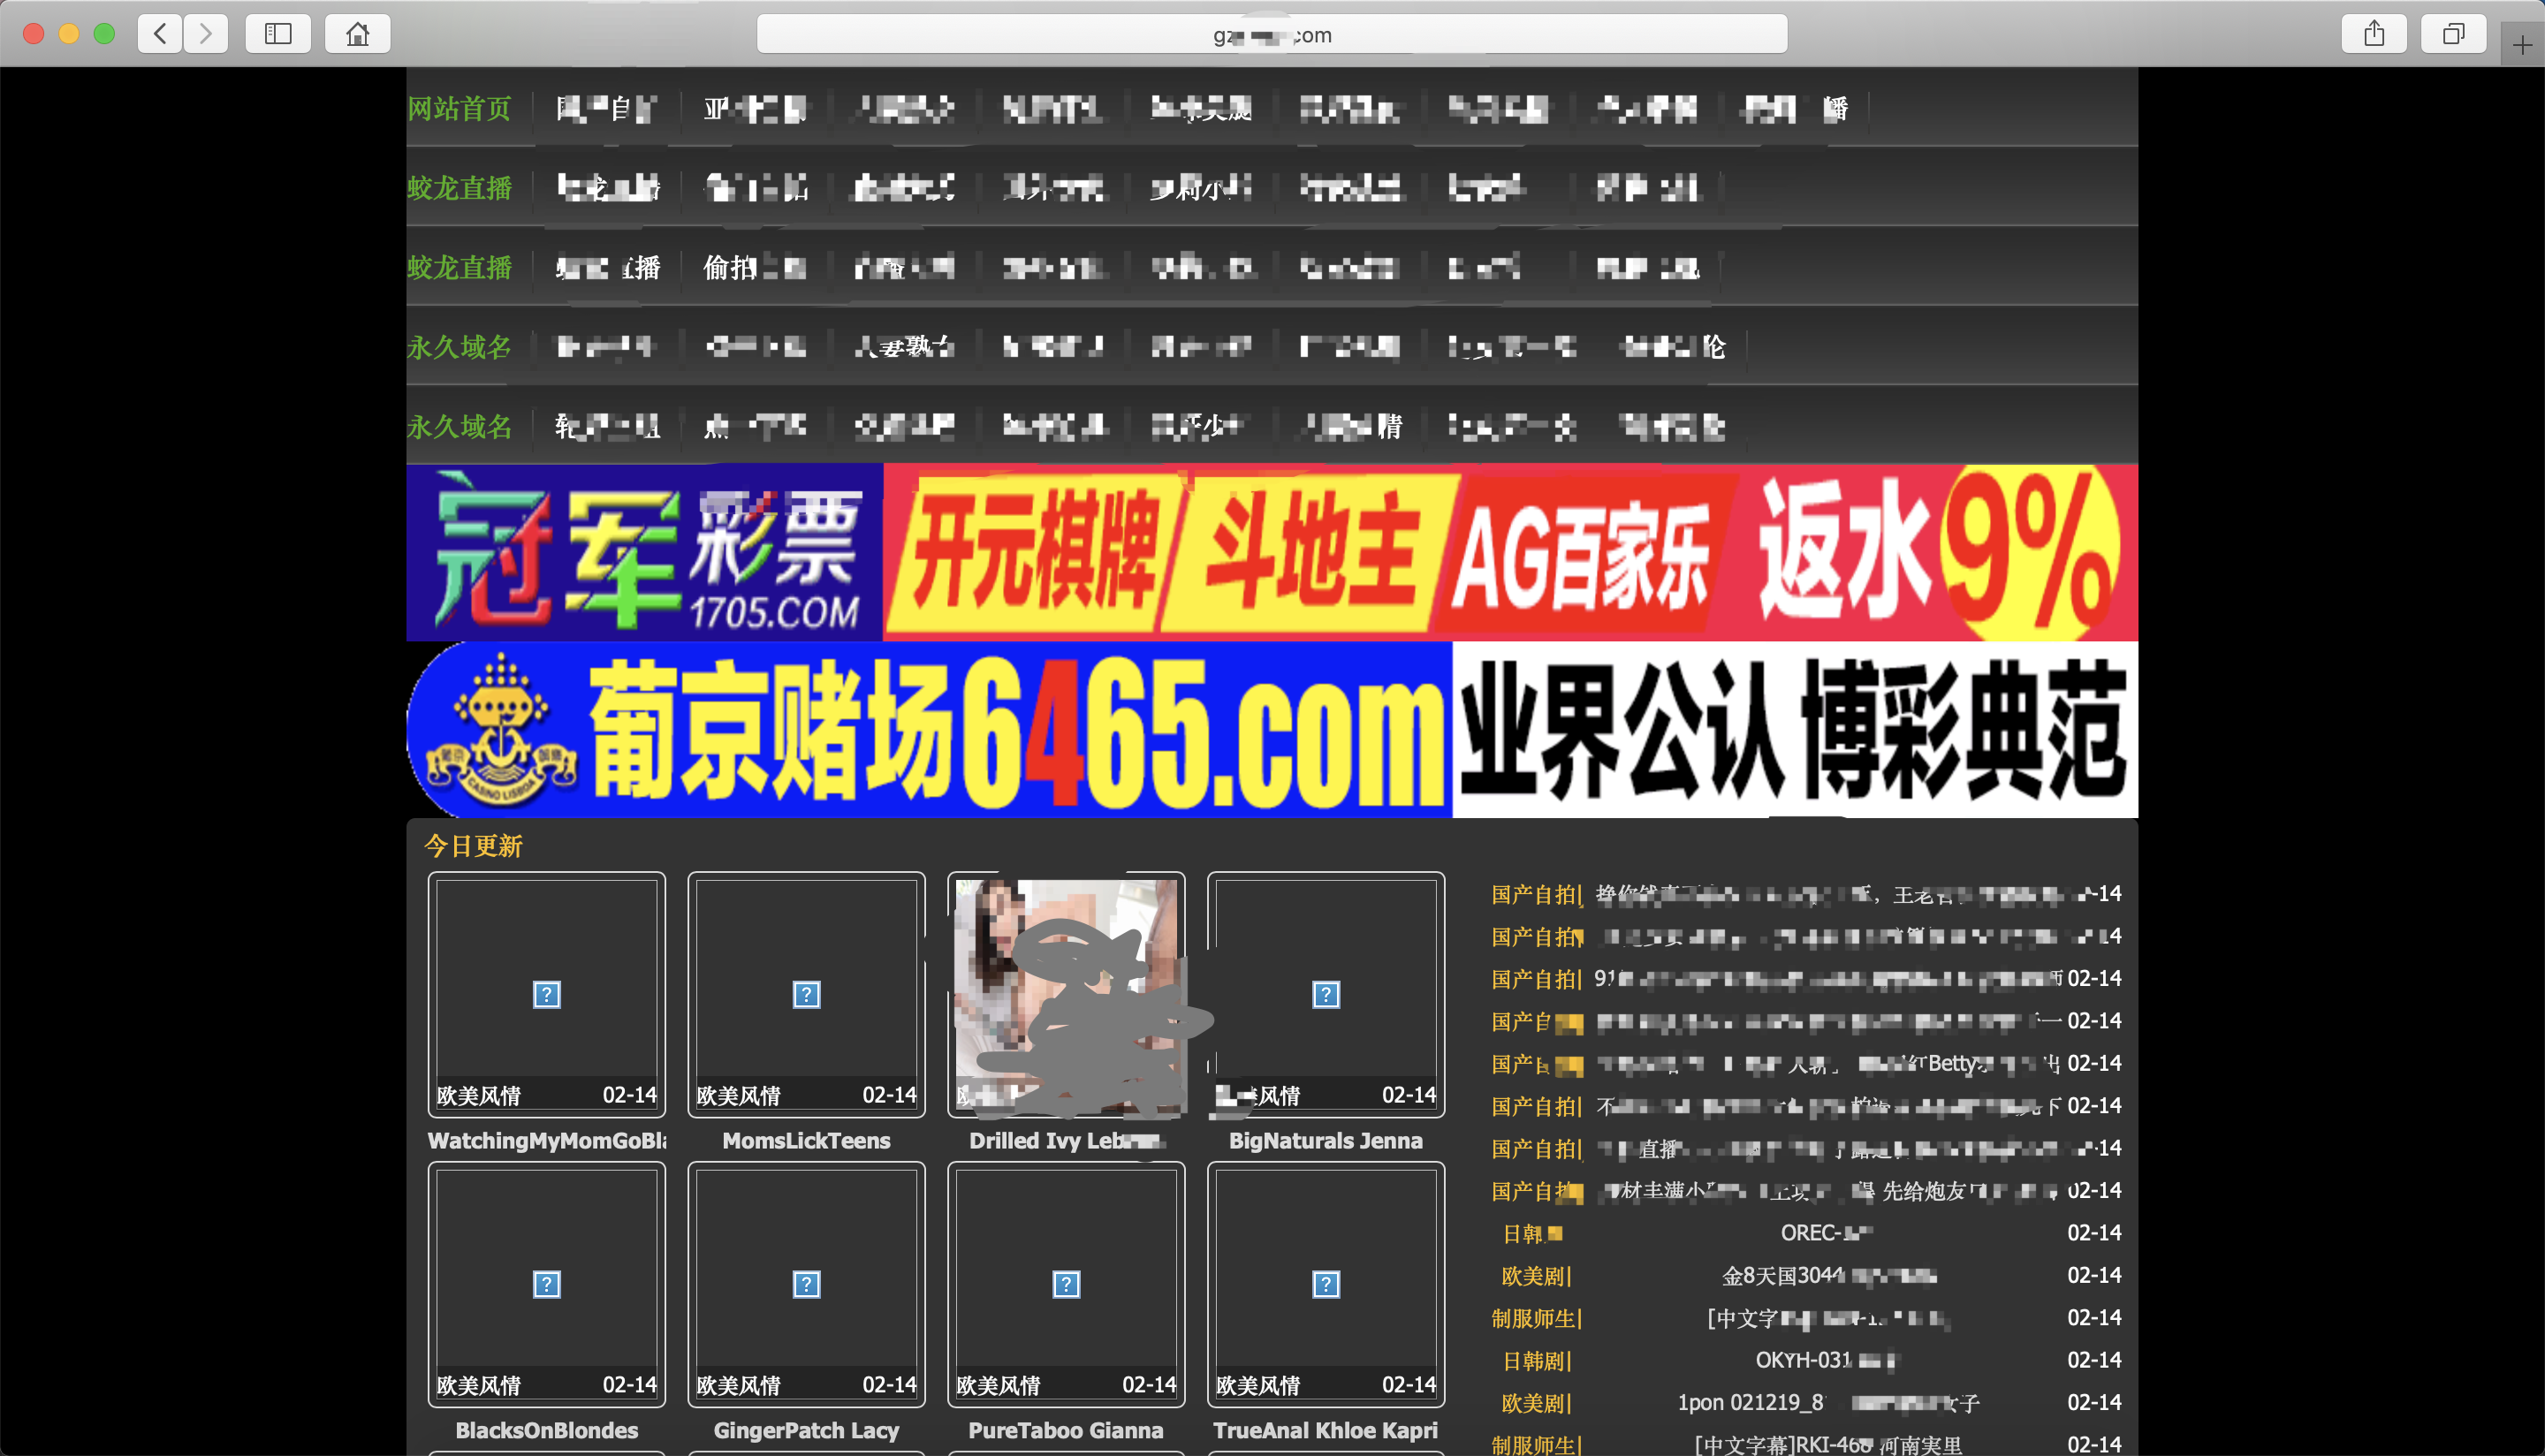Open the 金8天国3044 list entry
This screenshot has width=2545, height=1456.
pos(1829,1276)
